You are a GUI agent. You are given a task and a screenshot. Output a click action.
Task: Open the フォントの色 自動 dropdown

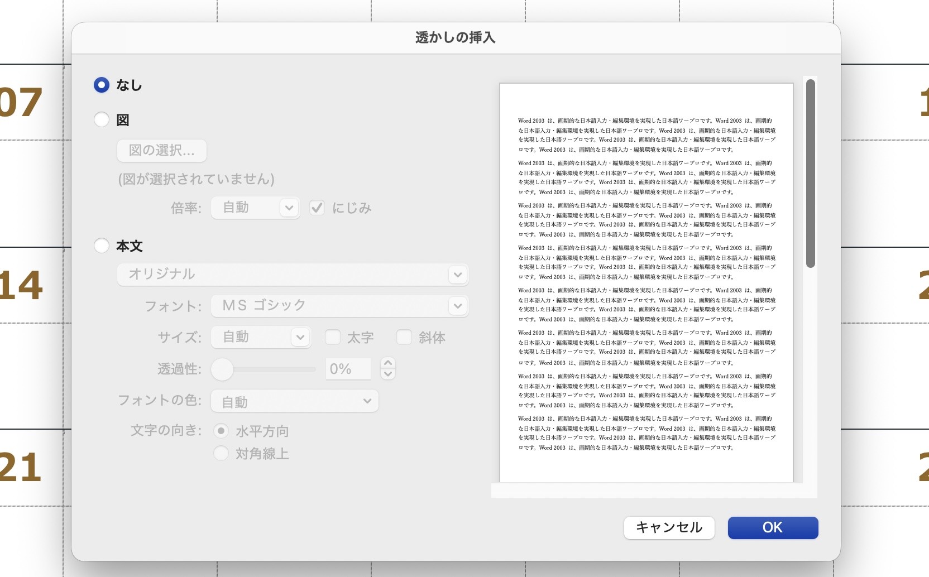295,401
